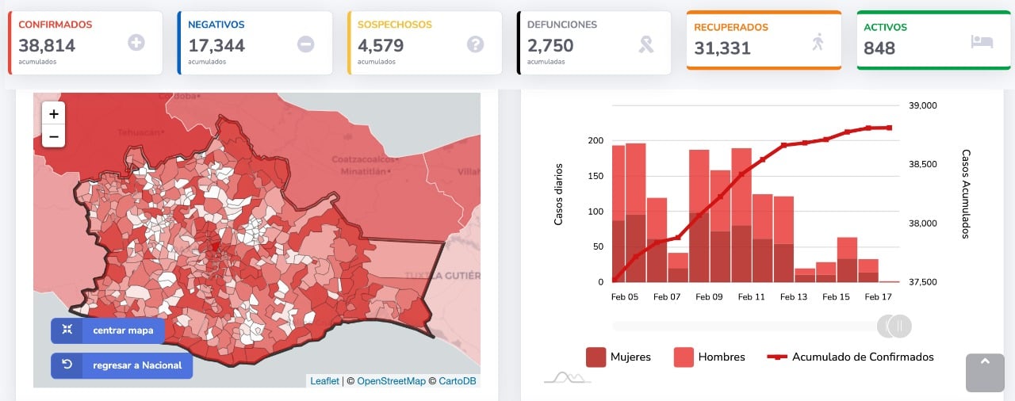Click the ribbon icon on Defunciones card
This screenshot has width=1015, height=401.
pyautogui.click(x=646, y=44)
